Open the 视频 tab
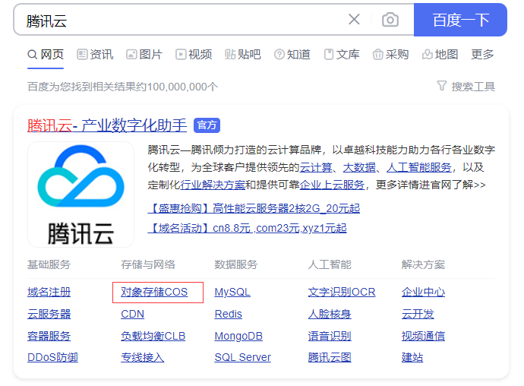 194,55
